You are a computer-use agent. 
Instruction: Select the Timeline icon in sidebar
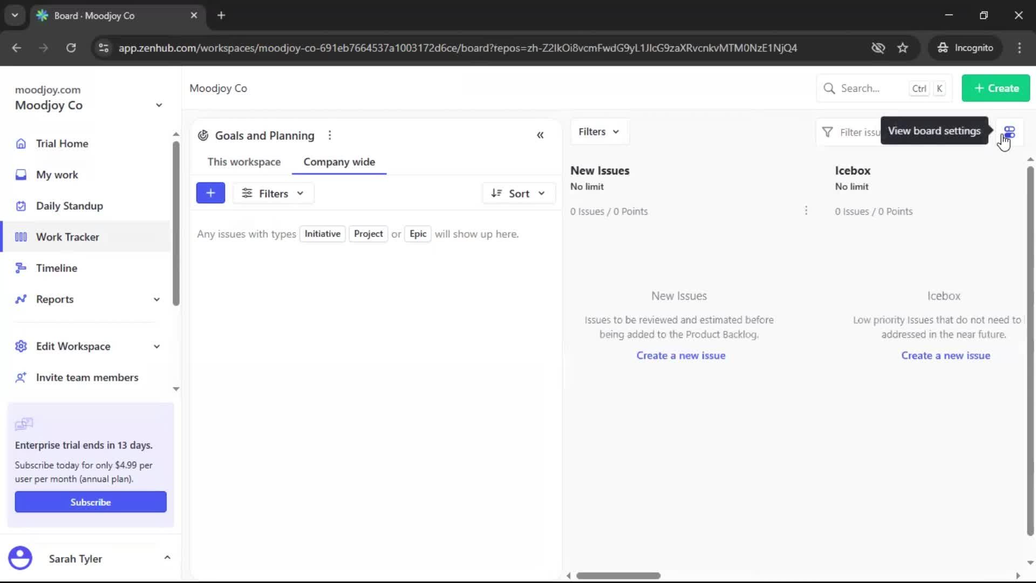click(21, 268)
